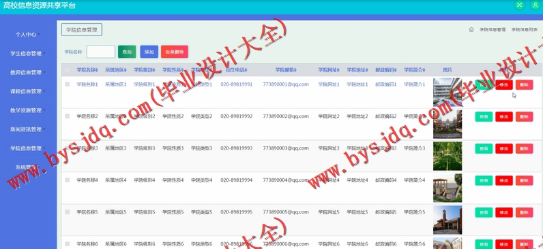Click 修改 for the 学院名称4 row
Image resolution: width=543 pixels, height=249 pixels.
coord(504,180)
